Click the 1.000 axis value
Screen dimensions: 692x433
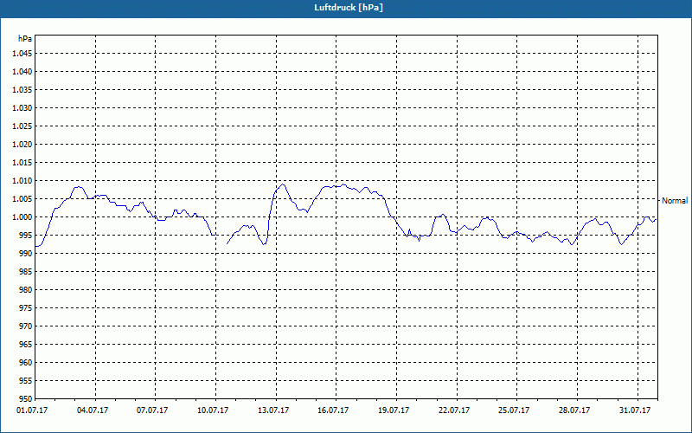tap(23, 217)
